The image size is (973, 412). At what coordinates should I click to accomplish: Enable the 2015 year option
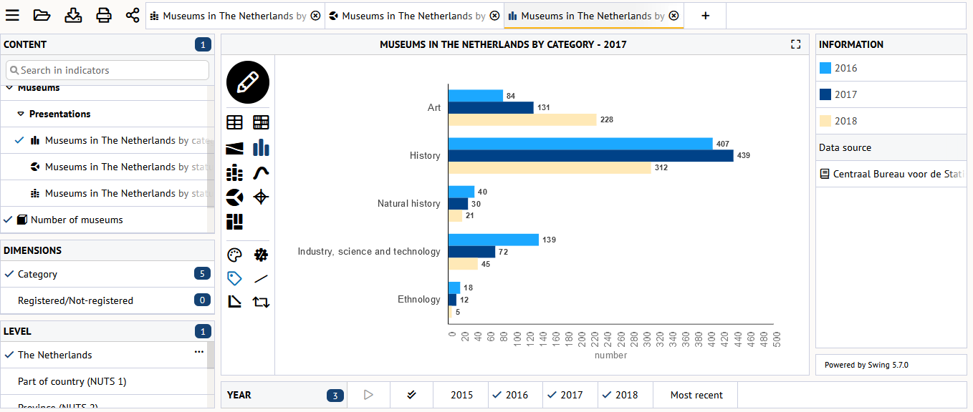coord(461,395)
